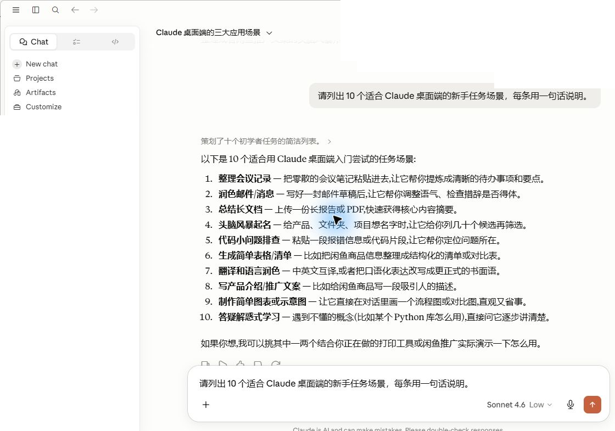Toggle the sidebar panel icon
The width and height of the screenshot is (615, 431).
point(36,10)
